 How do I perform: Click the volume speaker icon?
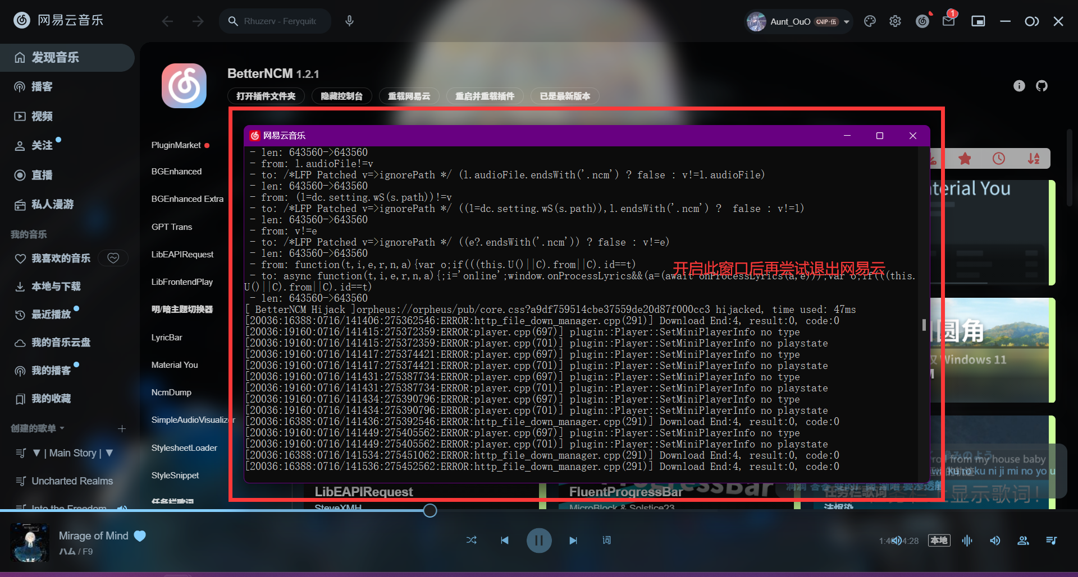coord(995,541)
